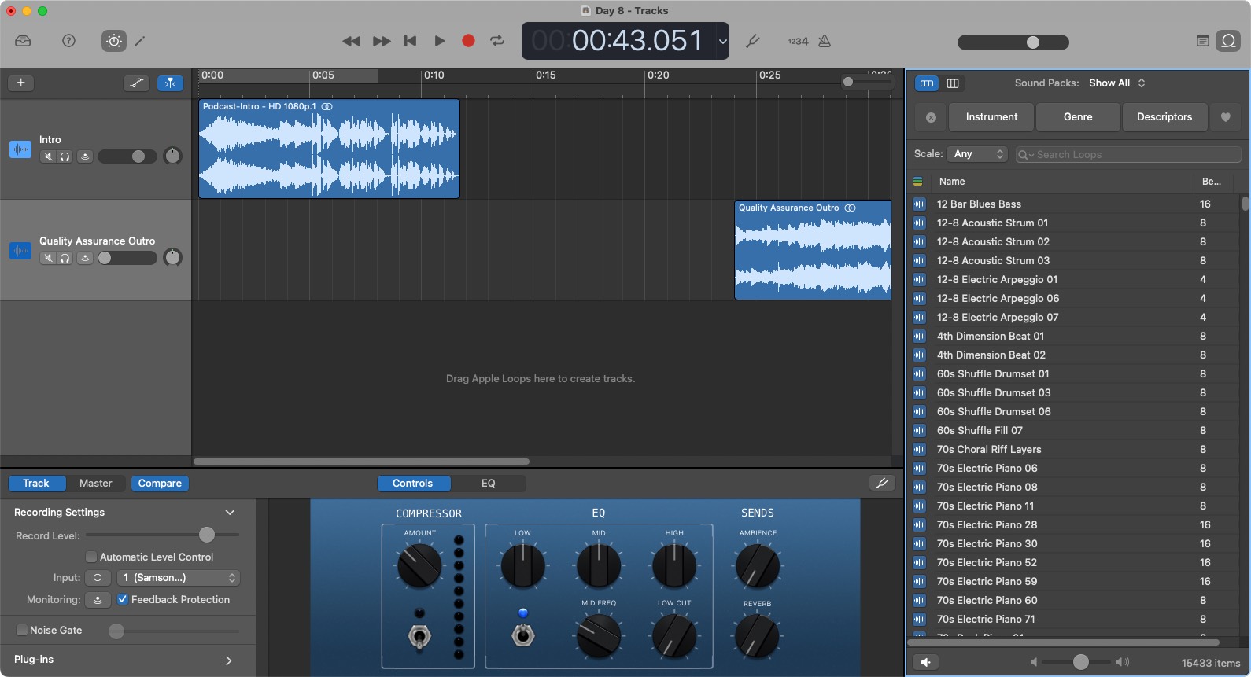
Task: Adjust the Intro track volume slider
Action: (x=127, y=156)
